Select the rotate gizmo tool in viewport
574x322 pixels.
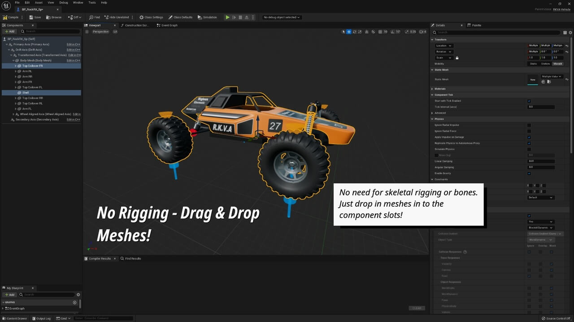coord(354,32)
